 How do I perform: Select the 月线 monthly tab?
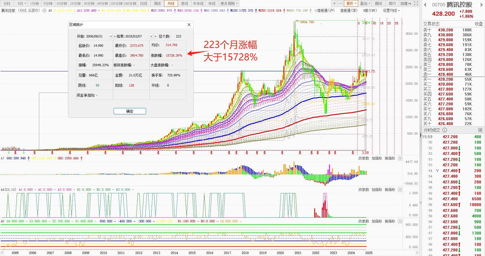pyautogui.click(x=171, y=3)
